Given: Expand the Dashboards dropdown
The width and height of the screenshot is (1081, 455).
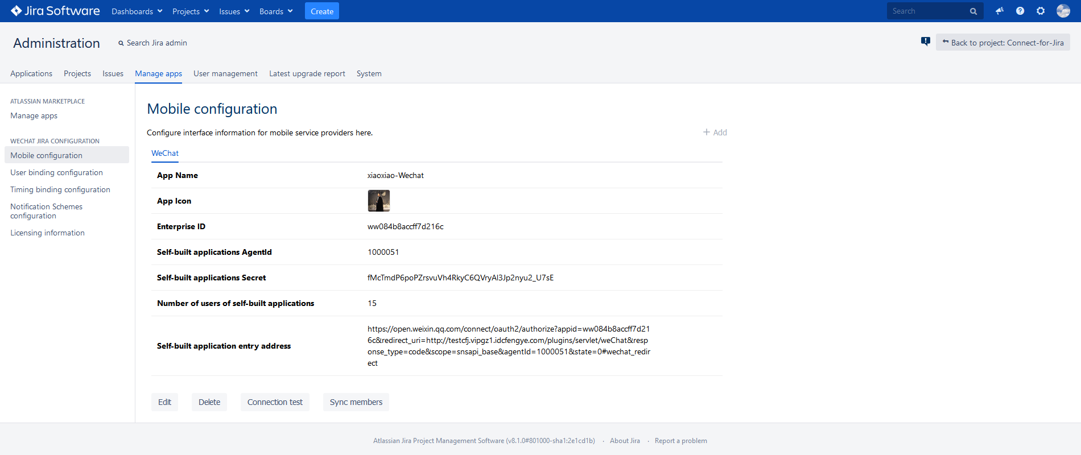Looking at the screenshot, I should tap(137, 11).
